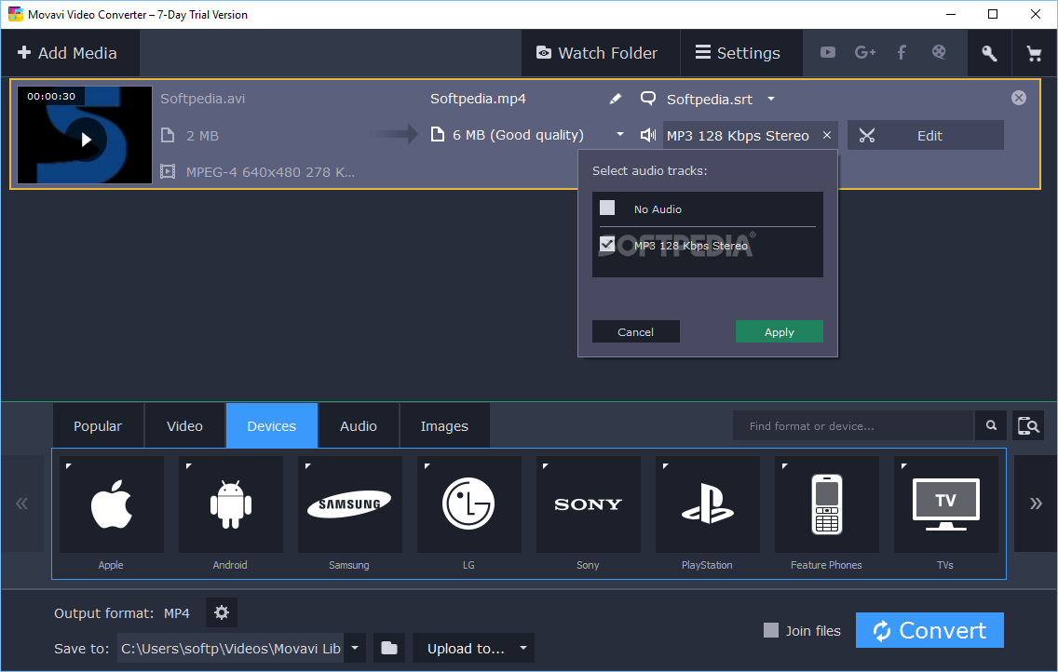This screenshot has width=1058, height=672.
Task: Open output format gear settings
Action: (222, 612)
